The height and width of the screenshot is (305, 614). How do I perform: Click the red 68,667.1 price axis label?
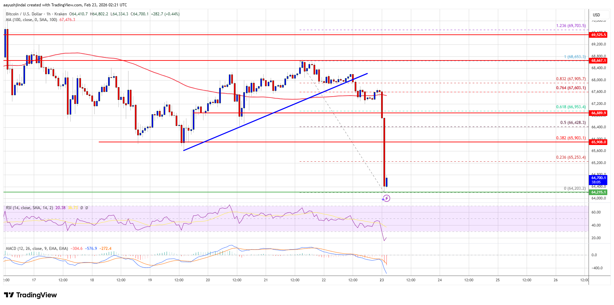click(x=598, y=61)
